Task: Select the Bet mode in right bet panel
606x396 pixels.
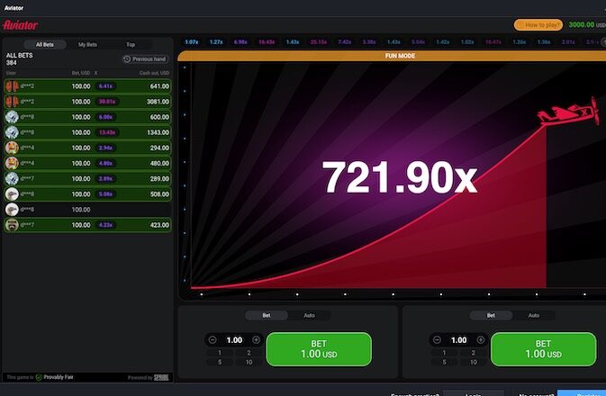Action: click(x=491, y=316)
